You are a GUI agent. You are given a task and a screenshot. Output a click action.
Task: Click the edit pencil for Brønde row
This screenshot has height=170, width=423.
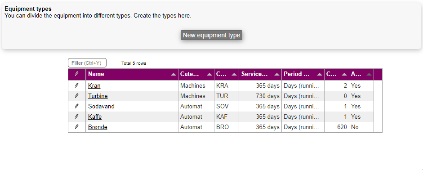coord(76,127)
